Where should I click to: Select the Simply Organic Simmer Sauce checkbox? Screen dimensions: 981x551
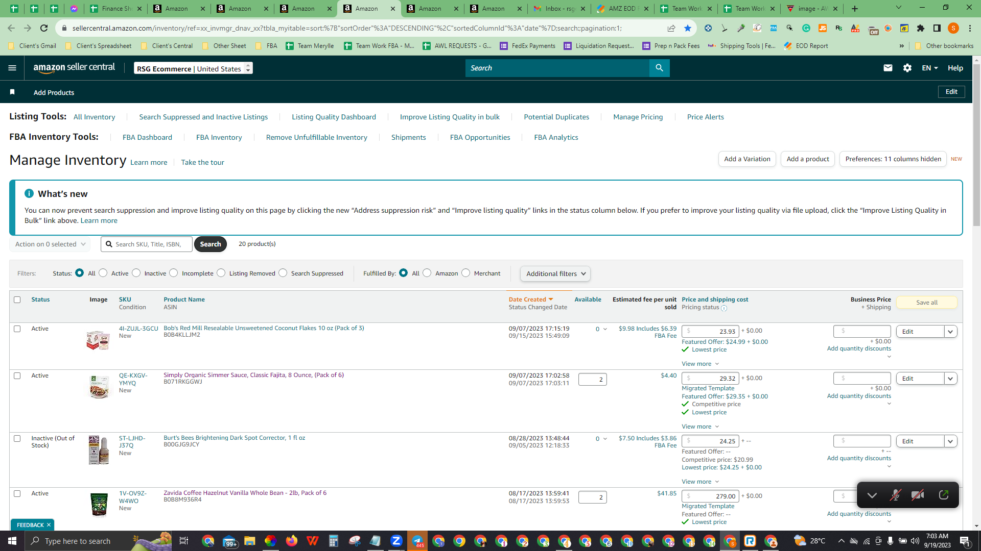(x=17, y=375)
